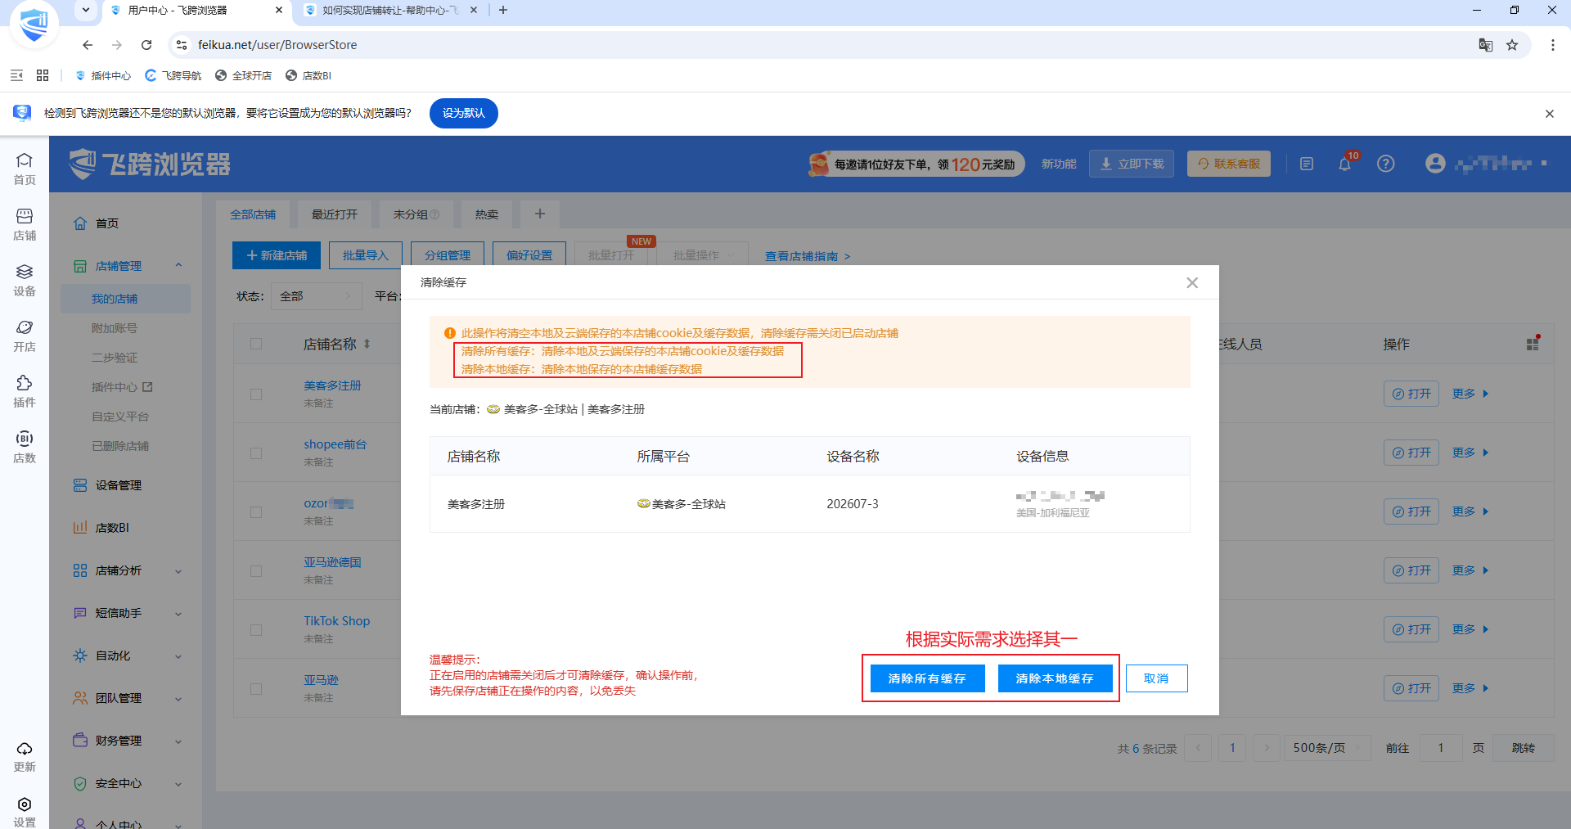Click the translate page icon in address bar
Image resolution: width=1571 pixels, height=829 pixels.
coord(1486,45)
